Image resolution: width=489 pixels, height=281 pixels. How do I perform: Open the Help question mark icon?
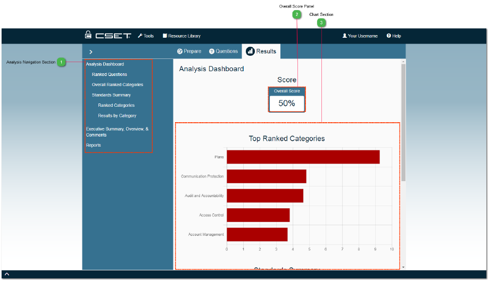pyautogui.click(x=388, y=36)
